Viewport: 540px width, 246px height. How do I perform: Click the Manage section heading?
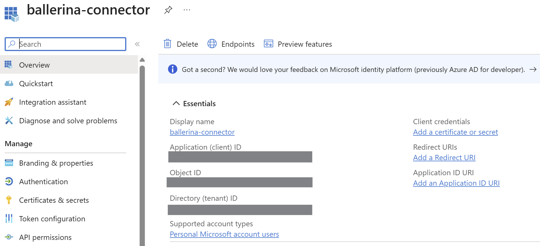pos(19,144)
